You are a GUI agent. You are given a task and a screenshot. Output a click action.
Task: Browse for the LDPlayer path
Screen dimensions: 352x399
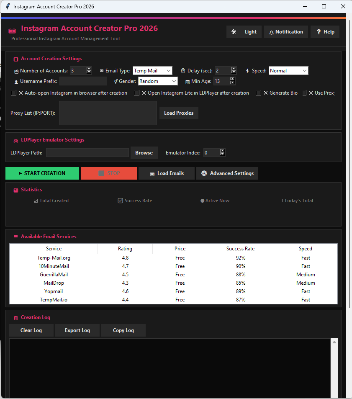144,153
